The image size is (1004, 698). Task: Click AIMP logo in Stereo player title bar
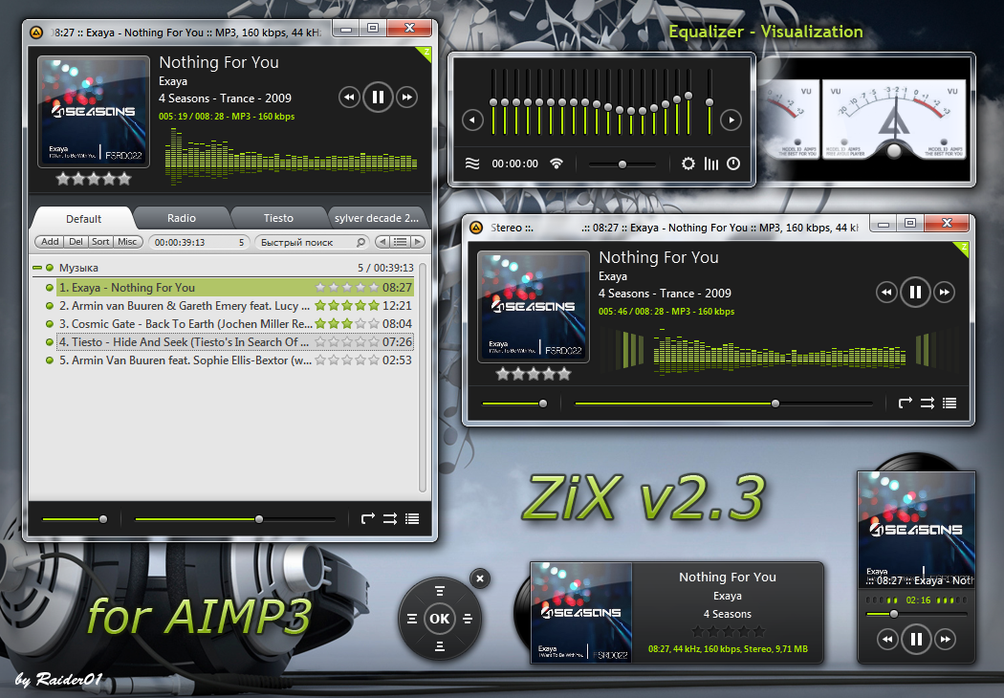(x=476, y=228)
